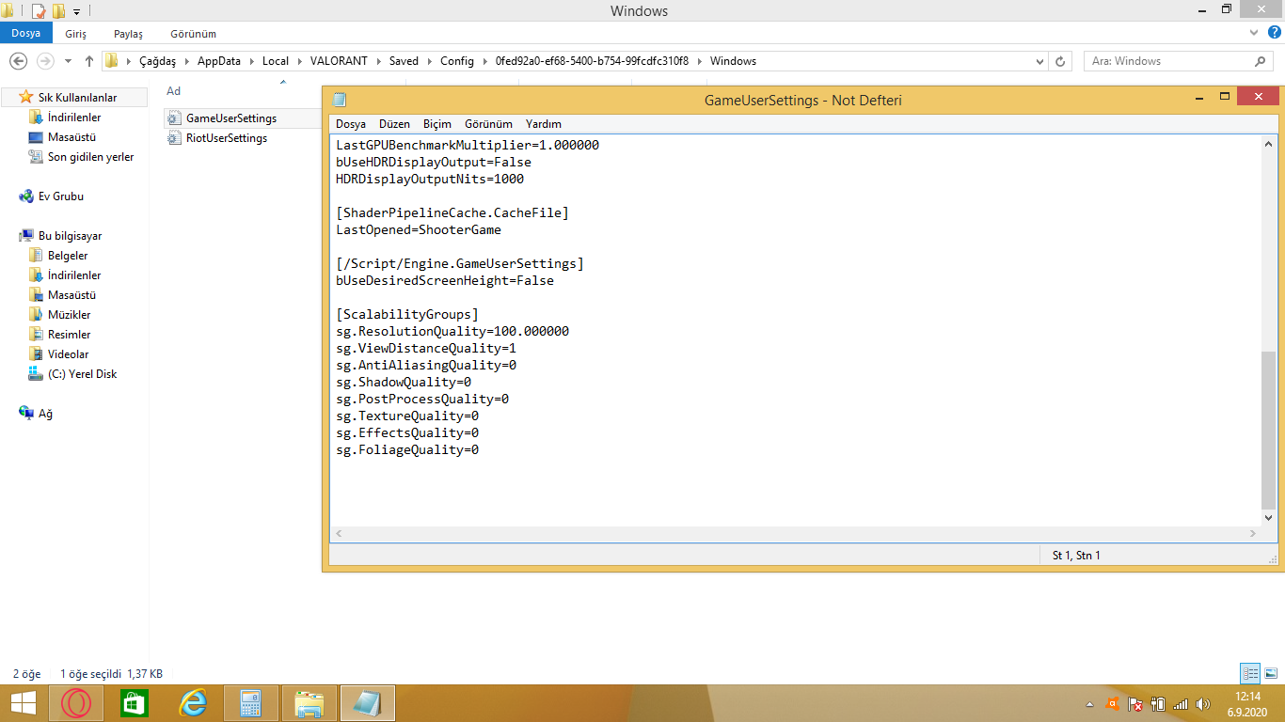Open İndirilenler under Bu bilgisayar
Viewport: 1285px width, 722px height.
coord(74,275)
